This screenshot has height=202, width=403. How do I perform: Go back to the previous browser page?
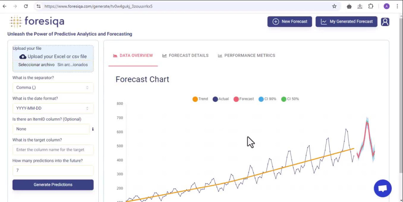tap(4, 6)
